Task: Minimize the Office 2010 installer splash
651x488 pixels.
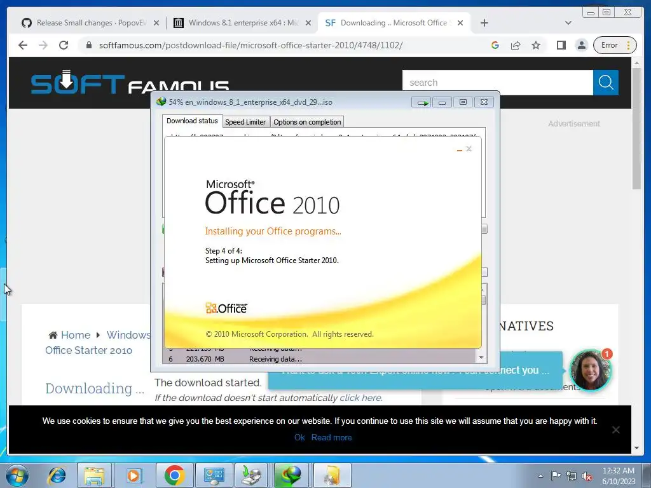Action: pyautogui.click(x=459, y=149)
